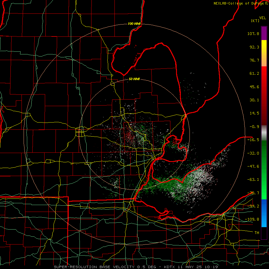Screen dimensions: 269x269
Task: Click the 45.6 legend value
Action: point(254,87)
